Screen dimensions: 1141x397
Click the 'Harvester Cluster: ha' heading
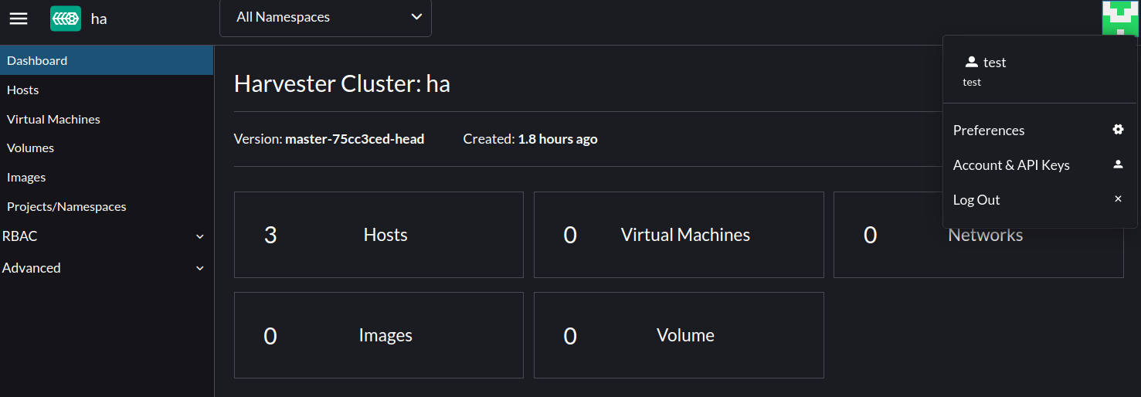tap(342, 83)
